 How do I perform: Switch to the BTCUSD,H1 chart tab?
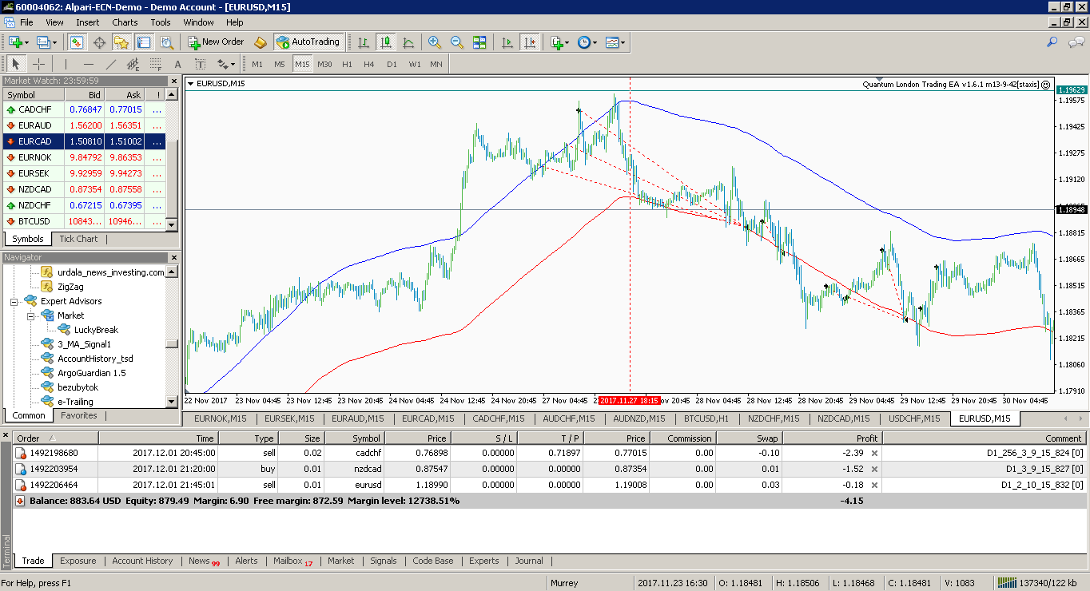pyautogui.click(x=706, y=418)
